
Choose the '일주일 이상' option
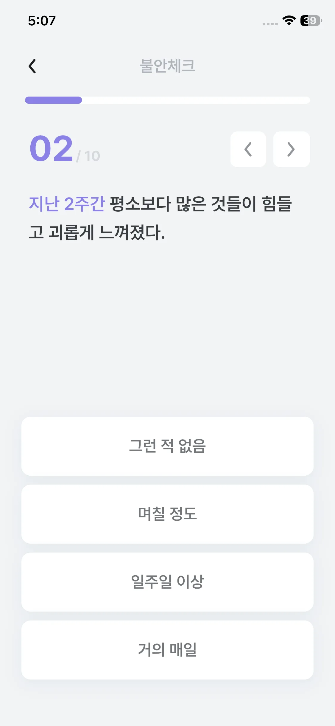[167, 582]
